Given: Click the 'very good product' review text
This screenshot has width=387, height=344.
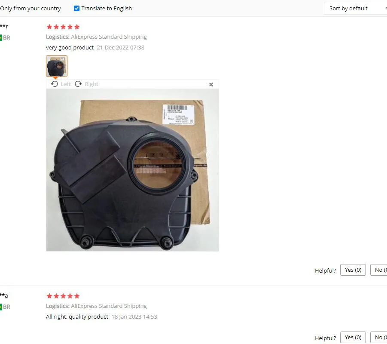Looking at the screenshot, I should tap(70, 47).
